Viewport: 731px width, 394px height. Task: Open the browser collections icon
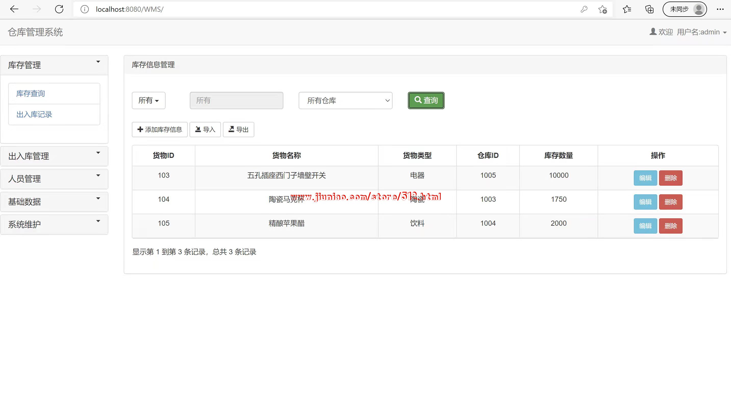(649, 9)
